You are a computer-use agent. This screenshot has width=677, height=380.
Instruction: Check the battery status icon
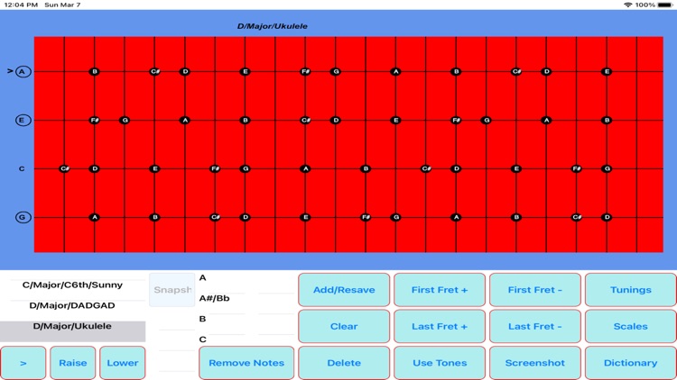click(665, 5)
